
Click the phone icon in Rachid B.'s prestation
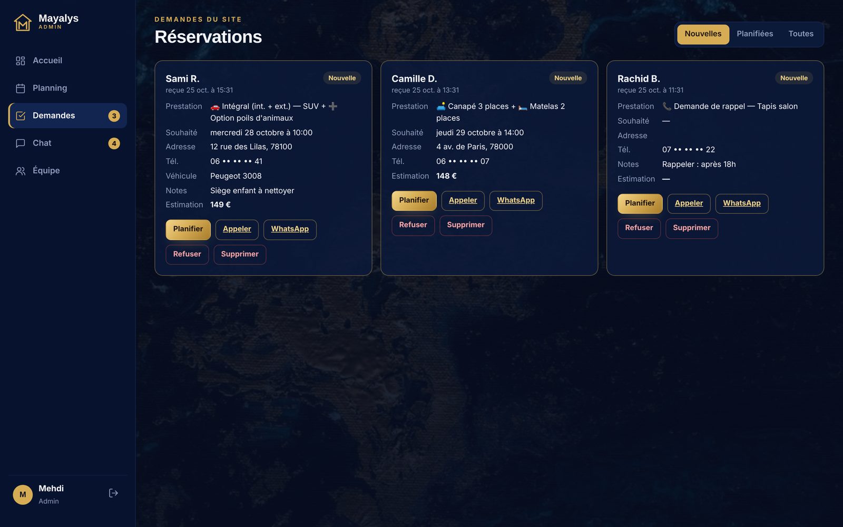coord(667,106)
